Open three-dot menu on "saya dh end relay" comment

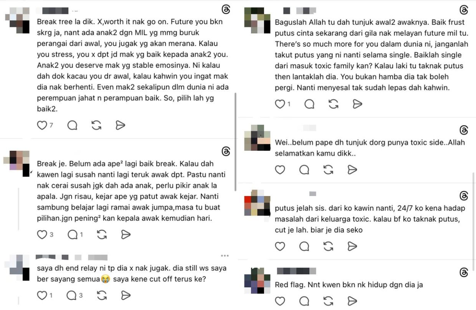225,256
